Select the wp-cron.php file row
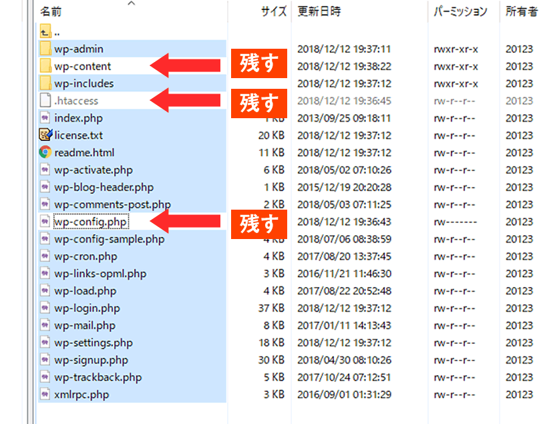 pyautogui.click(x=85, y=256)
